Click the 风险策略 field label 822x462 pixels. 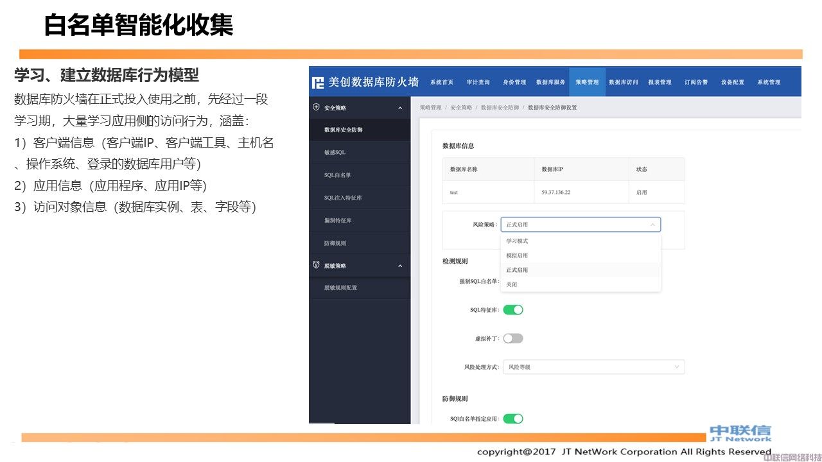[x=485, y=225]
